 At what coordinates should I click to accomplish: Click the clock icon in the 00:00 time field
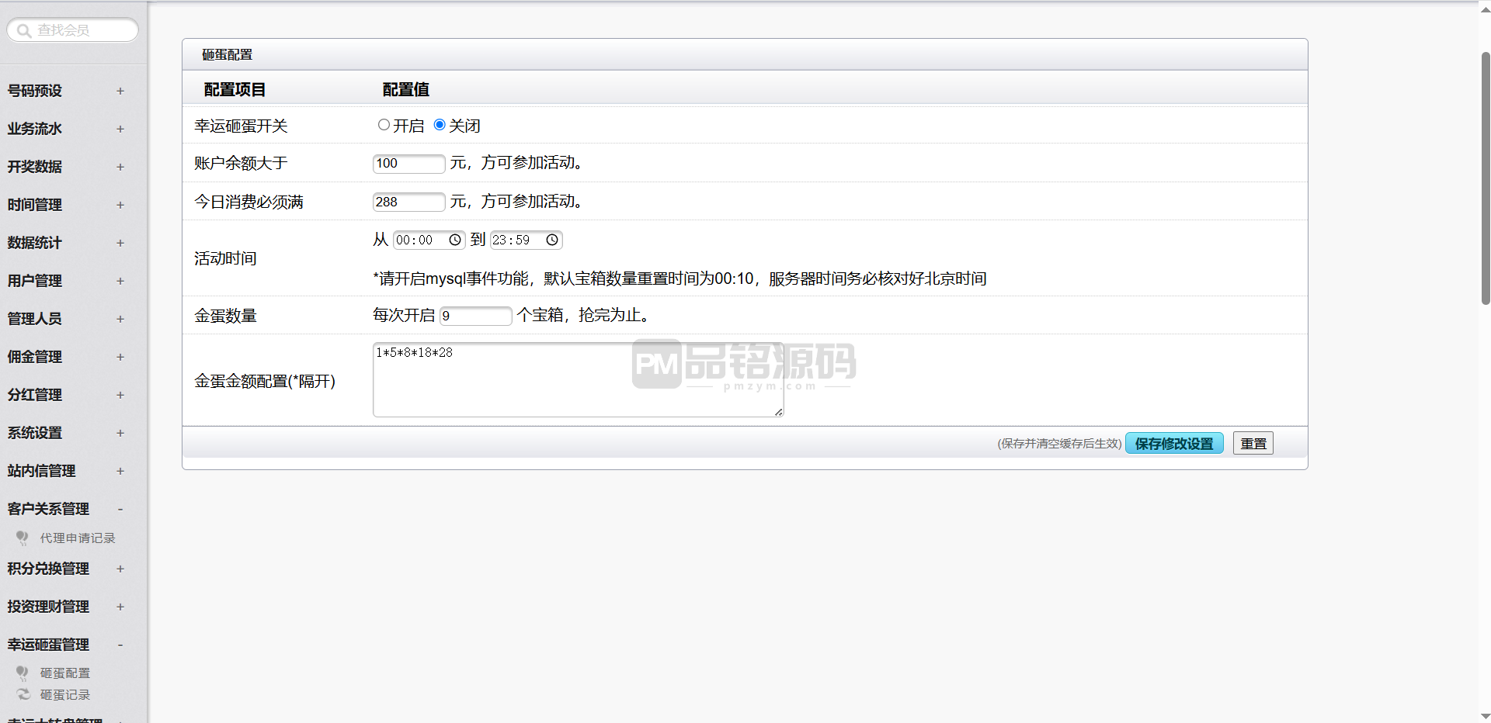(455, 240)
